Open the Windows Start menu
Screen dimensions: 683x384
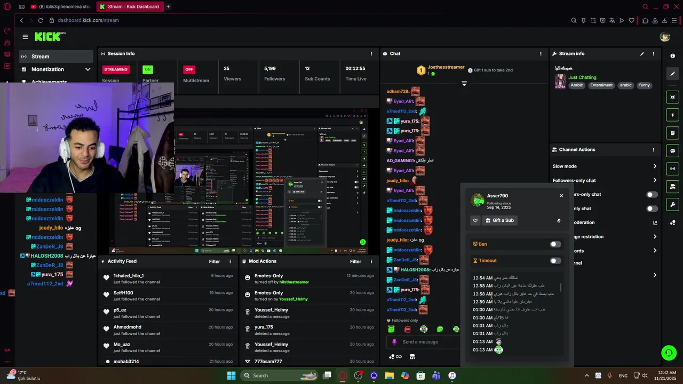231,375
